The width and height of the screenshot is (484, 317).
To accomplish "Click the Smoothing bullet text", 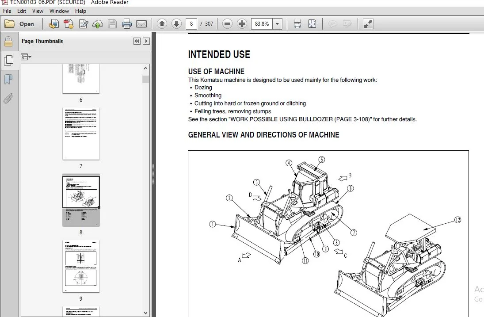I will [208, 95].
